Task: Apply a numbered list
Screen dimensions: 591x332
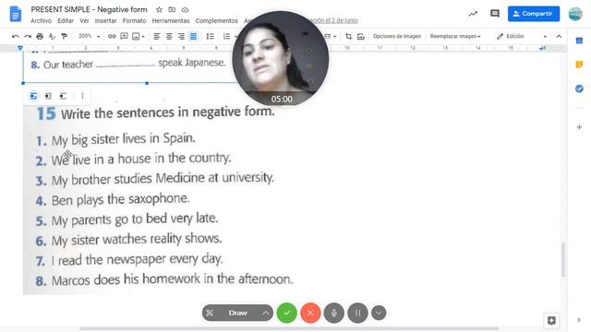Action: click(226, 37)
